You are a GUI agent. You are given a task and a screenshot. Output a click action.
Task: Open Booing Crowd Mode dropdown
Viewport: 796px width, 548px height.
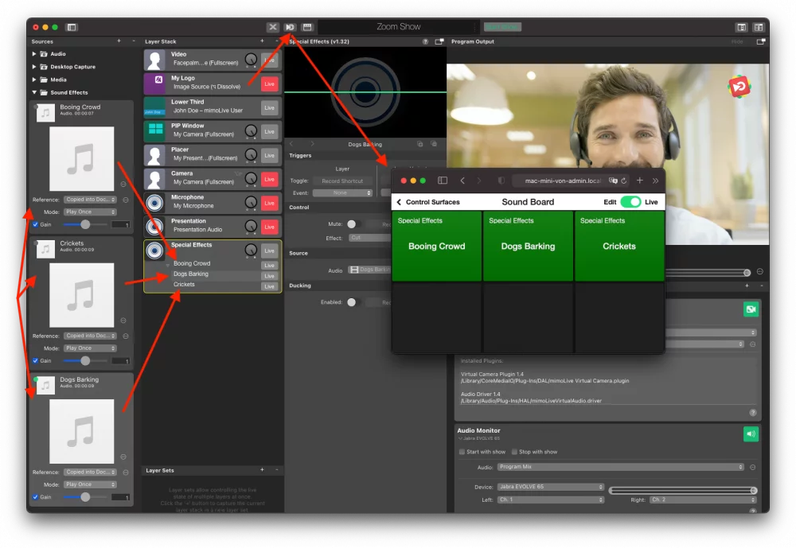point(91,212)
